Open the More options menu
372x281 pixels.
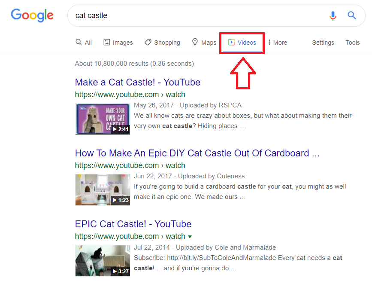tap(277, 42)
